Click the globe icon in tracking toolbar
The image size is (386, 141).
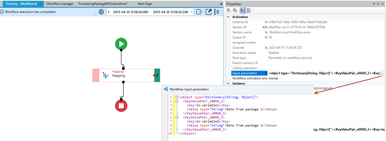101,12
